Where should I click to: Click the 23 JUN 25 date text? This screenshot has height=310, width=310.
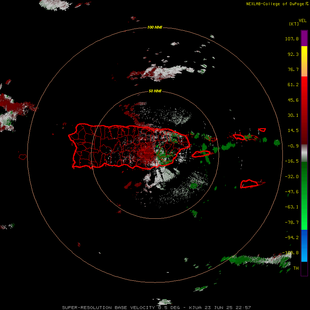(219, 308)
